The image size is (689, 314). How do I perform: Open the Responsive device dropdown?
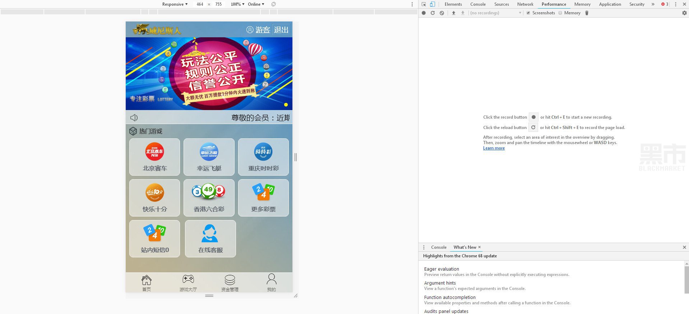175,4
